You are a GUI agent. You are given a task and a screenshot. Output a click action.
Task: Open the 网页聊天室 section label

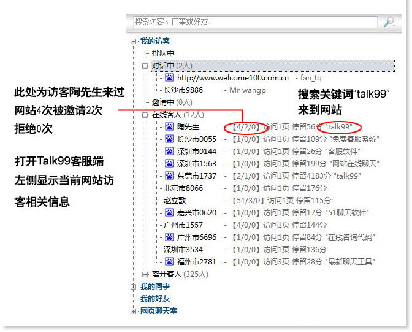159,311
